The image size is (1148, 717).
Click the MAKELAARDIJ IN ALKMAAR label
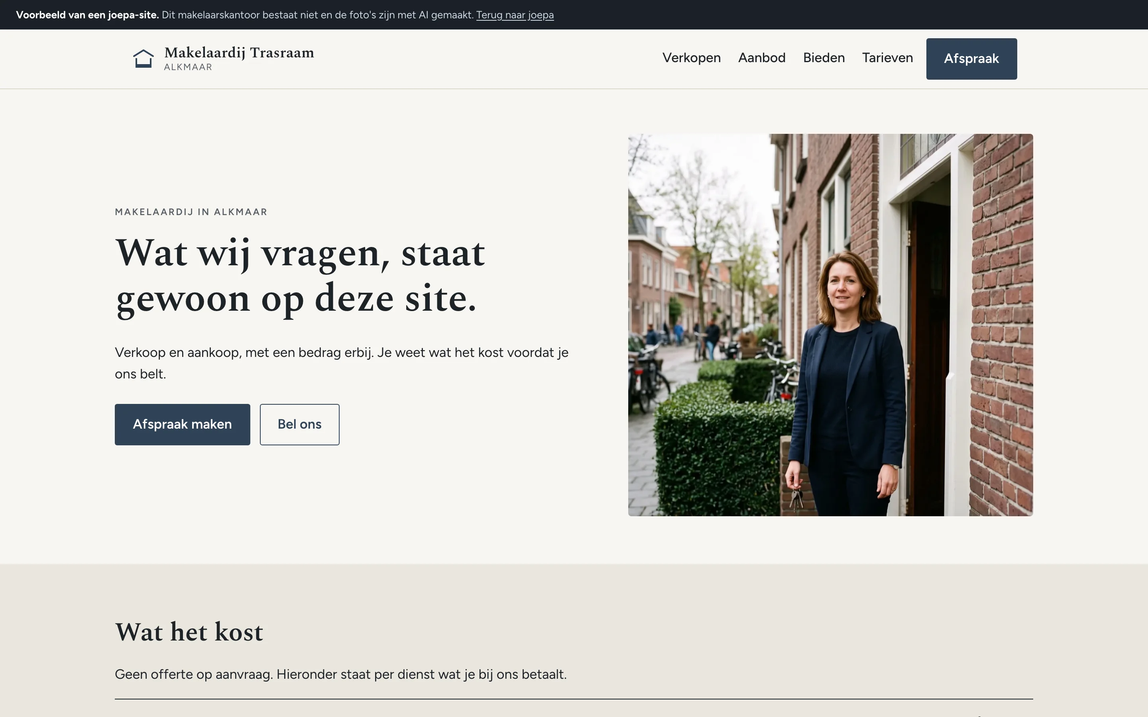[x=191, y=212]
